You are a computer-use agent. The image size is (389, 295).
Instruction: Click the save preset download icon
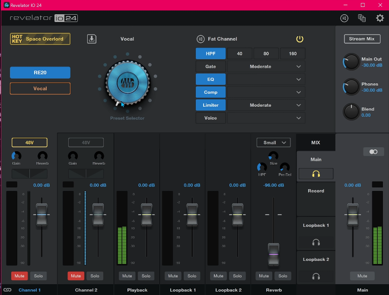[x=92, y=39]
